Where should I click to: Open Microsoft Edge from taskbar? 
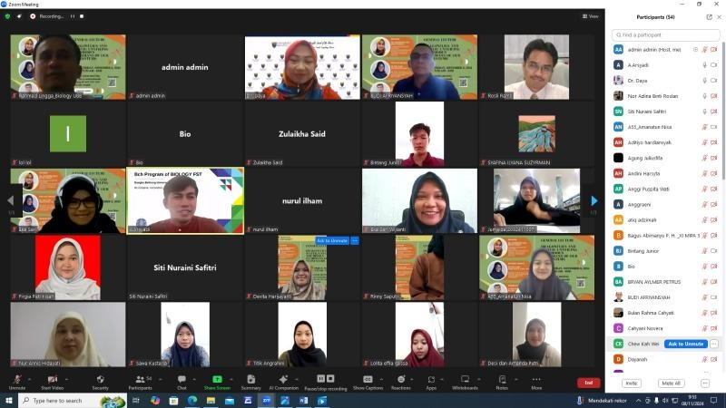pyautogui.click(x=192, y=400)
